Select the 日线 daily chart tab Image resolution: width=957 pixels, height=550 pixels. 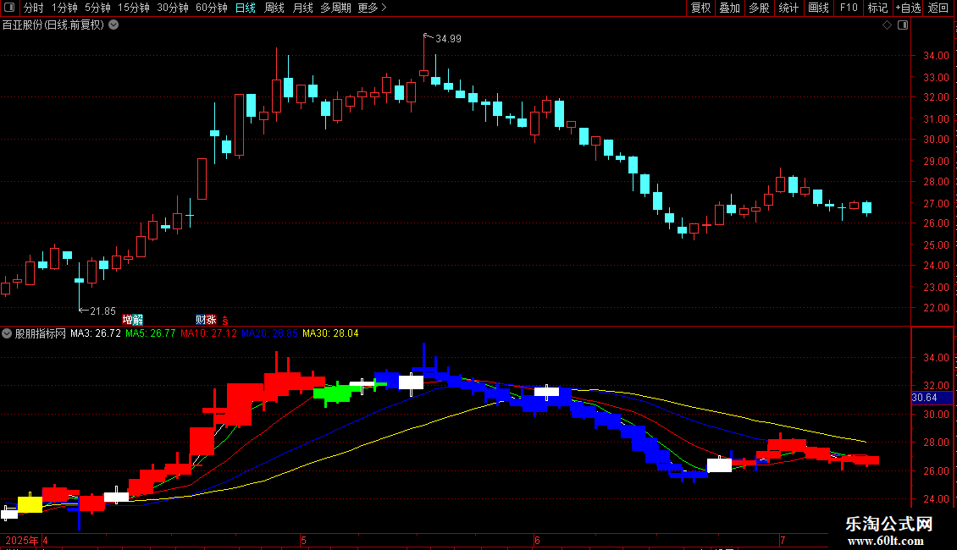246,8
